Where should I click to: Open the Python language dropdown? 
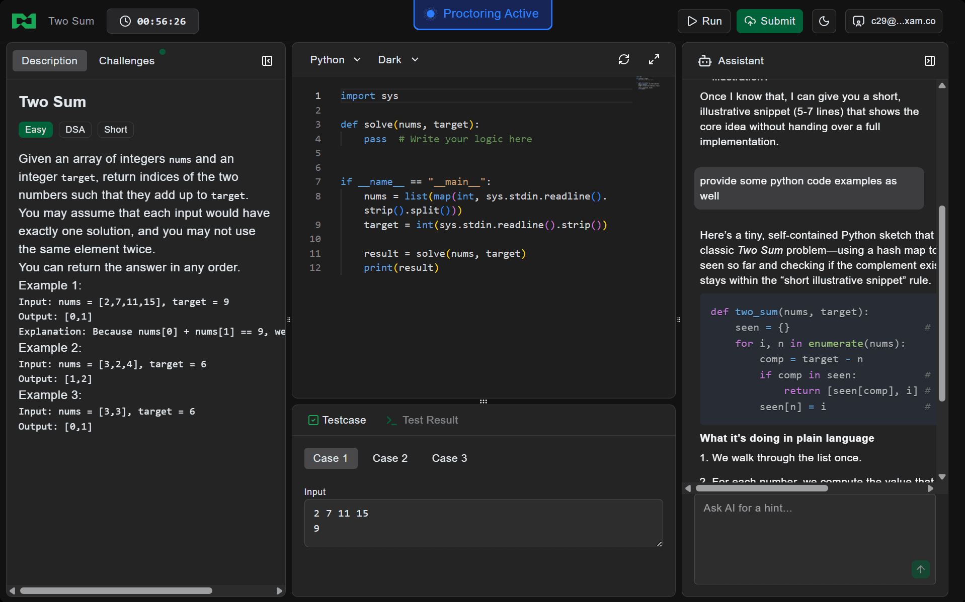point(335,60)
